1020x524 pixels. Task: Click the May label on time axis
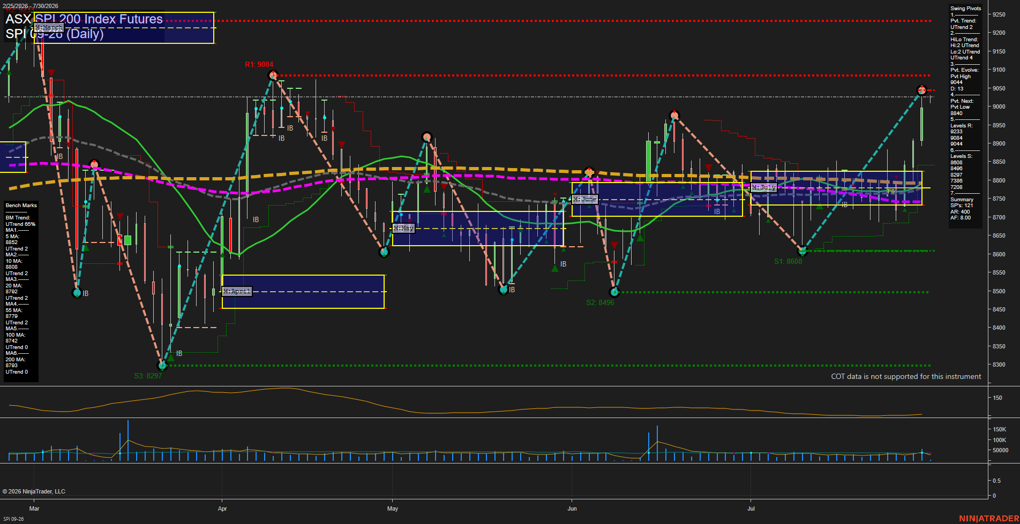pyautogui.click(x=393, y=508)
